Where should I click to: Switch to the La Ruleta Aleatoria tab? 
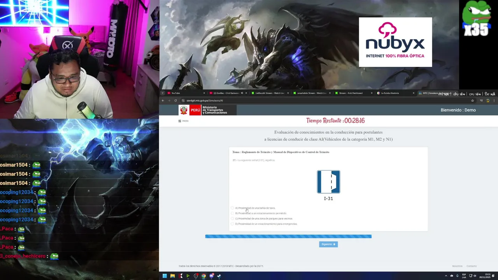coord(395,93)
